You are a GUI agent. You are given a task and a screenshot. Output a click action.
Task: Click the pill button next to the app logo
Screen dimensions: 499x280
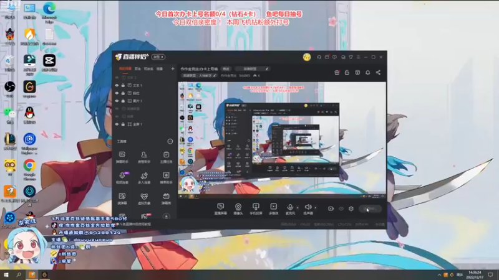158,57
